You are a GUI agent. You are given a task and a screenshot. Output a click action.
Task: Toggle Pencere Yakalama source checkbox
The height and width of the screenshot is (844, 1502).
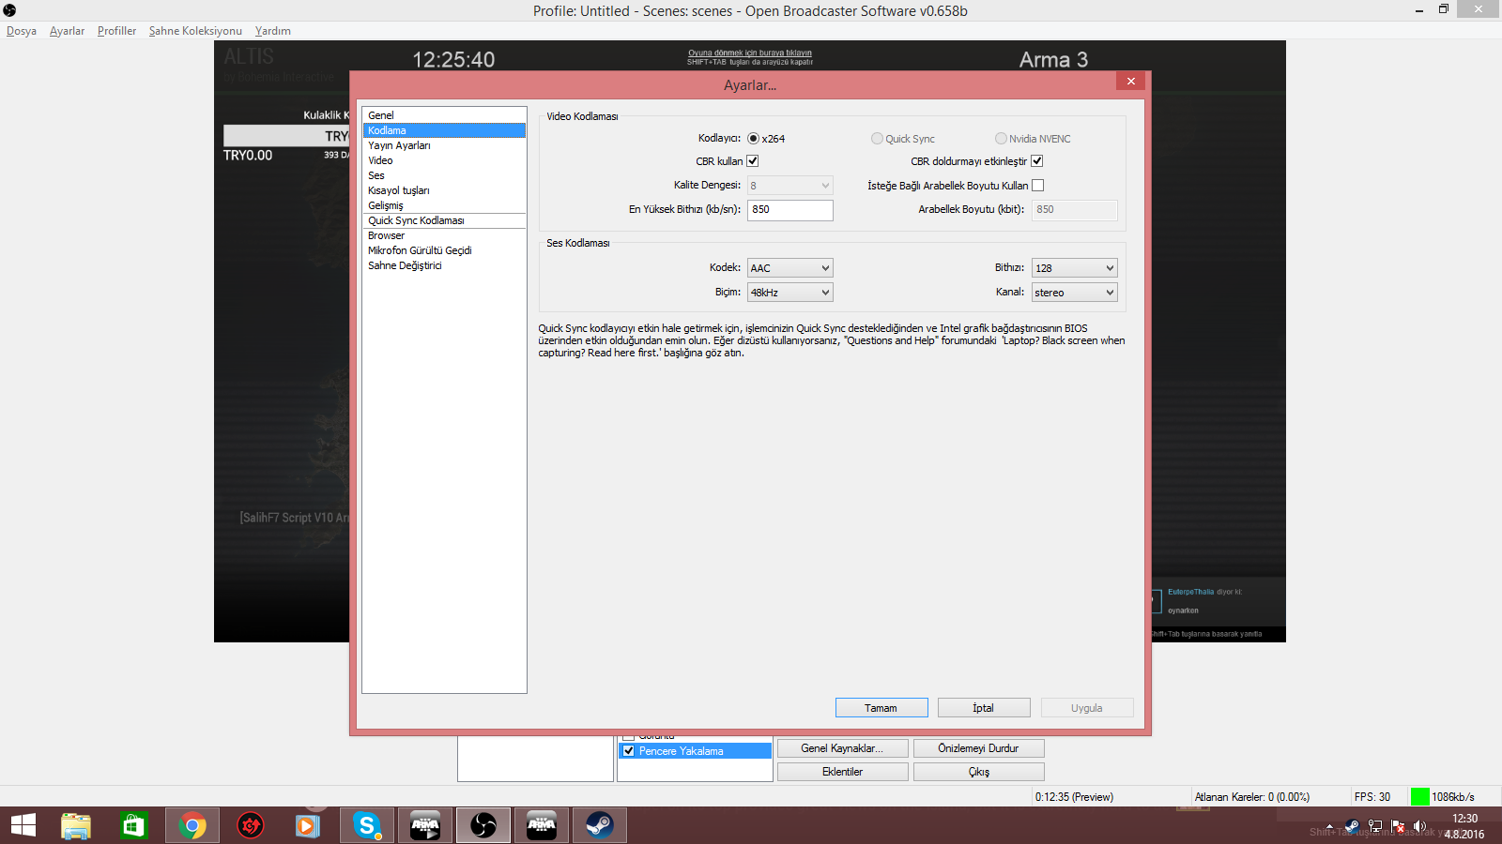tap(629, 751)
